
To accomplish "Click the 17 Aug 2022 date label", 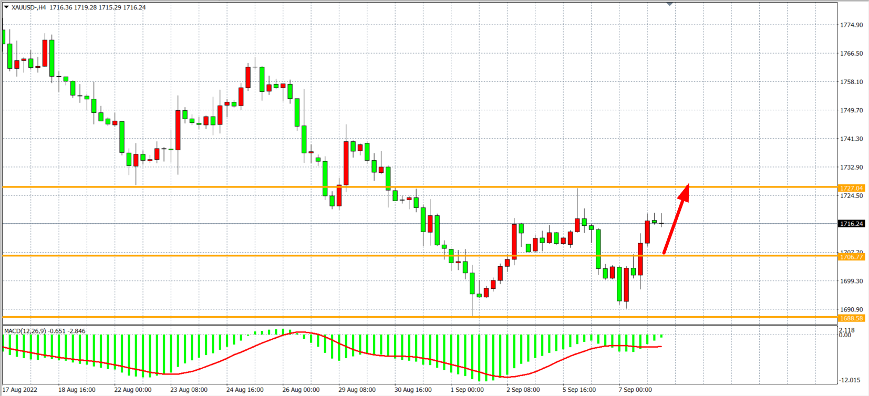I will tap(20, 390).
